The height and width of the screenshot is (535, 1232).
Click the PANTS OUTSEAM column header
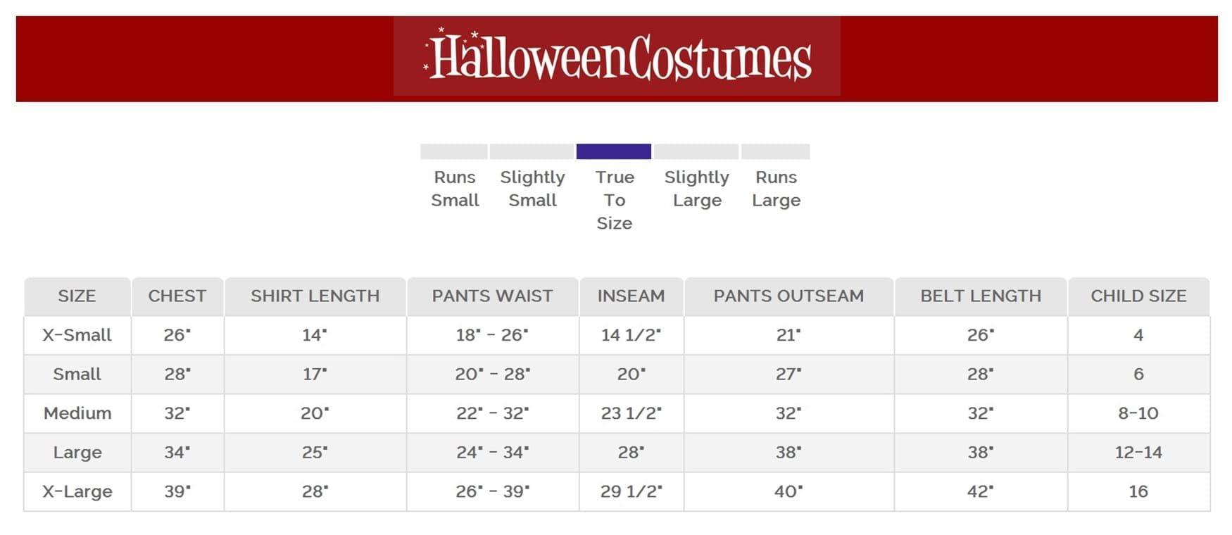[788, 296]
